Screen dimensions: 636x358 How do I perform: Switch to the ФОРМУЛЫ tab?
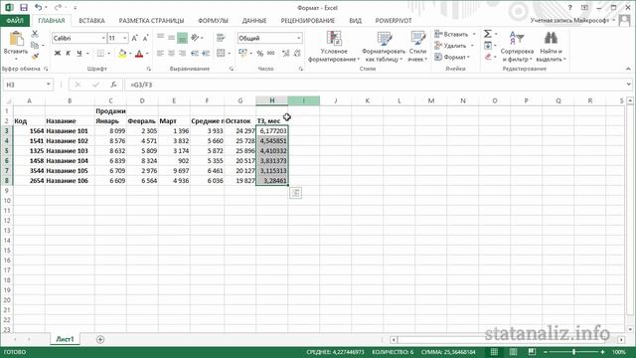tap(213, 20)
